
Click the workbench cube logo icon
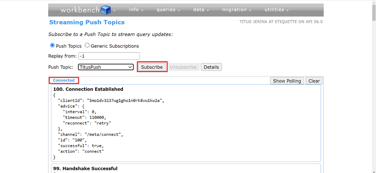tap(106, 10)
